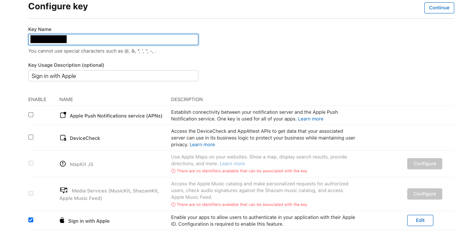Click the disabled Media Services checkbox

31,193
